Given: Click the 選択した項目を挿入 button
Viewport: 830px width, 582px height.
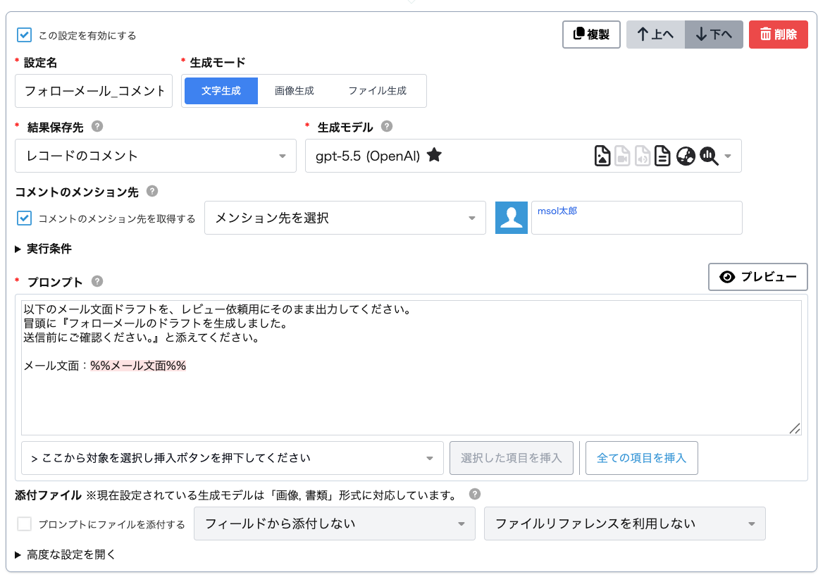Looking at the screenshot, I should [512, 458].
